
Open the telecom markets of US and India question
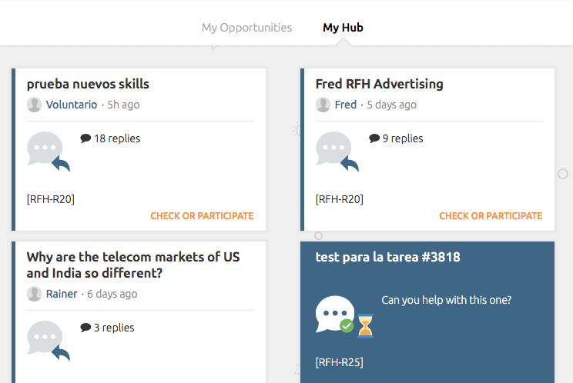[133, 265]
